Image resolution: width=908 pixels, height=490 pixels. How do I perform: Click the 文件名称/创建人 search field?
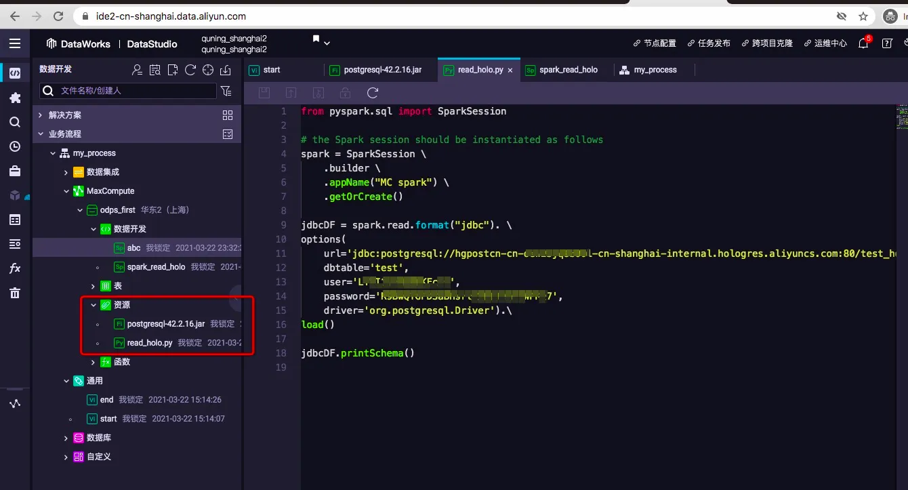tap(128, 90)
